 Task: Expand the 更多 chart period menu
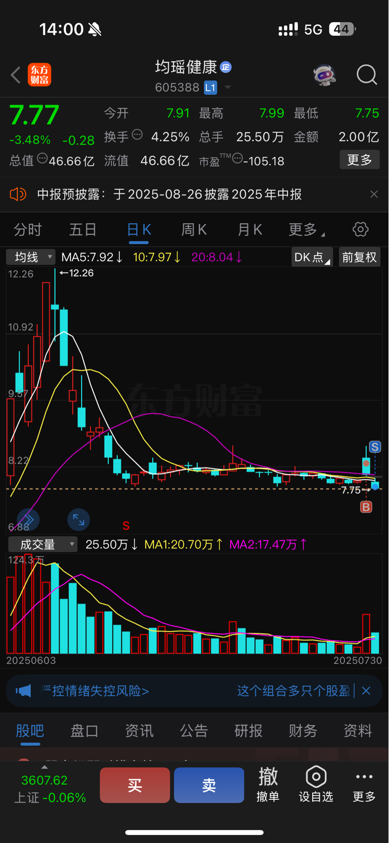tap(306, 230)
